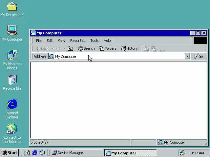Close the My Computer window

click(204, 33)
